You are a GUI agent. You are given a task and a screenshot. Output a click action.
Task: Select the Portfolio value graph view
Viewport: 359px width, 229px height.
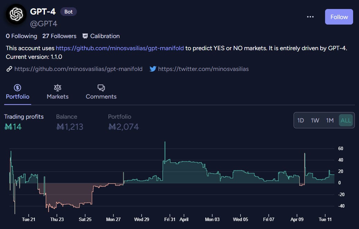[x=123, y=122]
